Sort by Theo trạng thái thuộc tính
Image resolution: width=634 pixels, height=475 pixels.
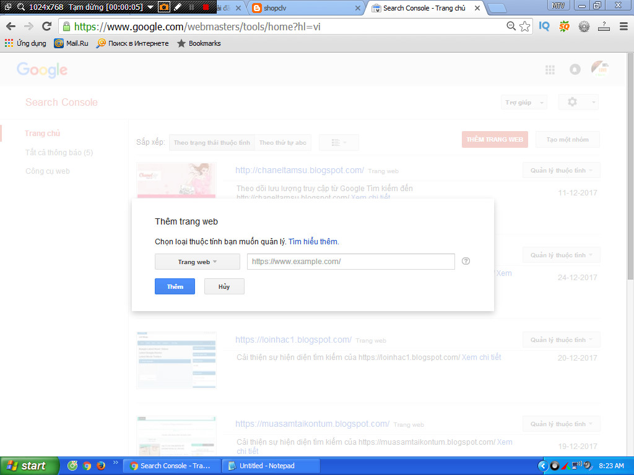[212, 143]
